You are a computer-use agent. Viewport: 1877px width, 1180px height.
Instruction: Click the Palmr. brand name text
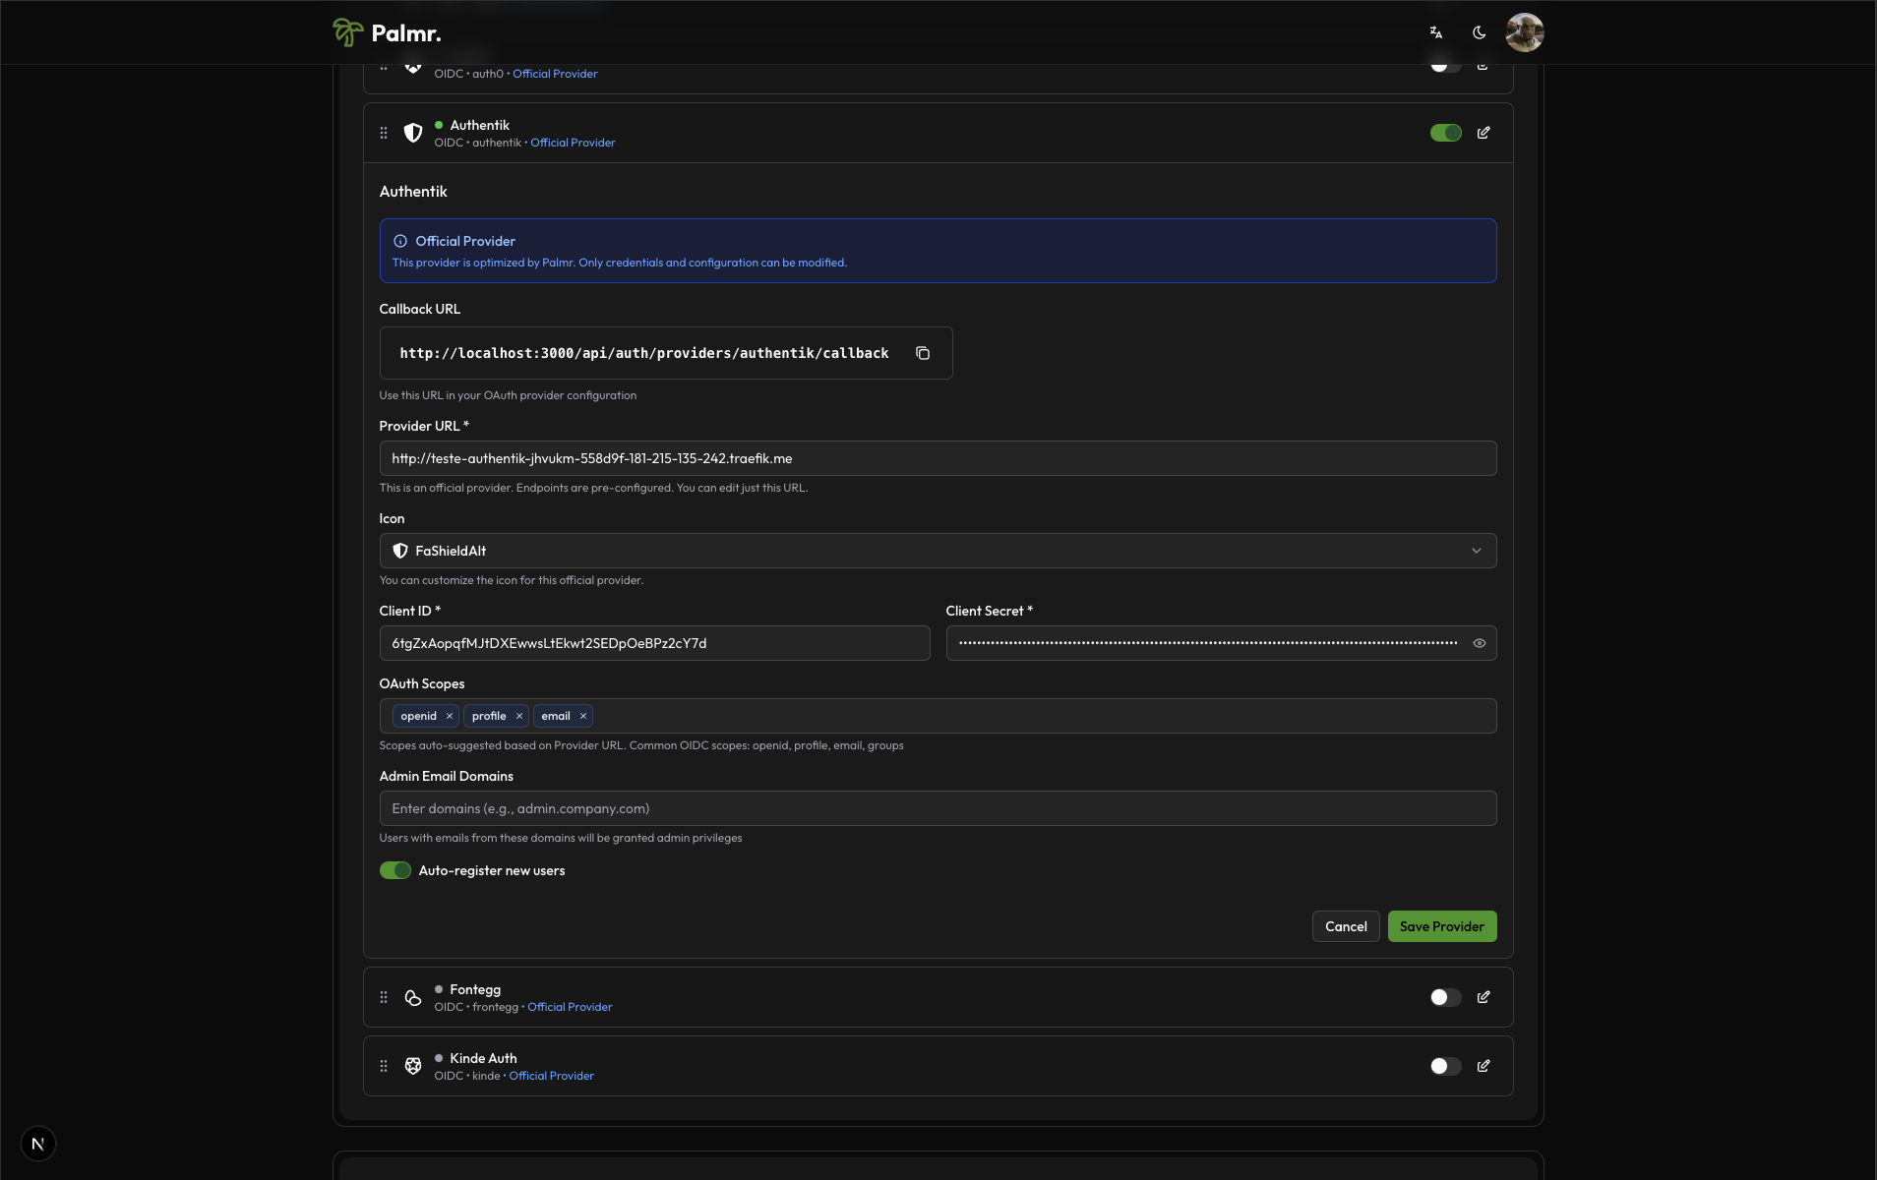[x=406, y=33]
